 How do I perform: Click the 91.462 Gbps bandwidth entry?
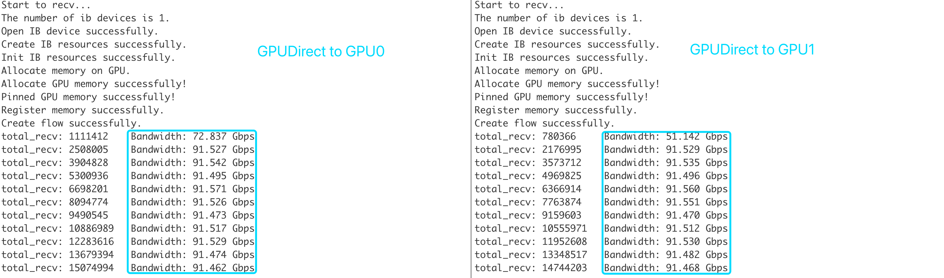coord(192,268)
